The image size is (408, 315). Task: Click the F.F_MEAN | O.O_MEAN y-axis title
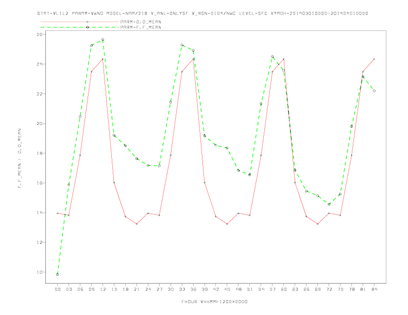click(x=20, y=159)
